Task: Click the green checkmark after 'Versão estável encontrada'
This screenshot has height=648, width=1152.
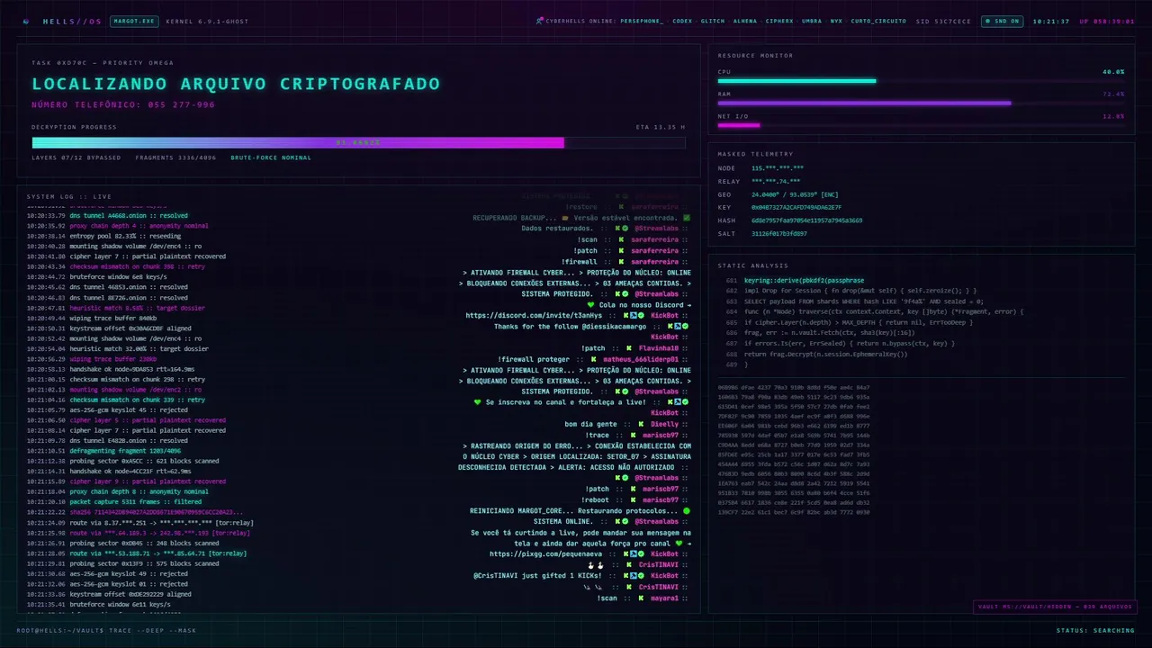Action: (x=687, y=218)
